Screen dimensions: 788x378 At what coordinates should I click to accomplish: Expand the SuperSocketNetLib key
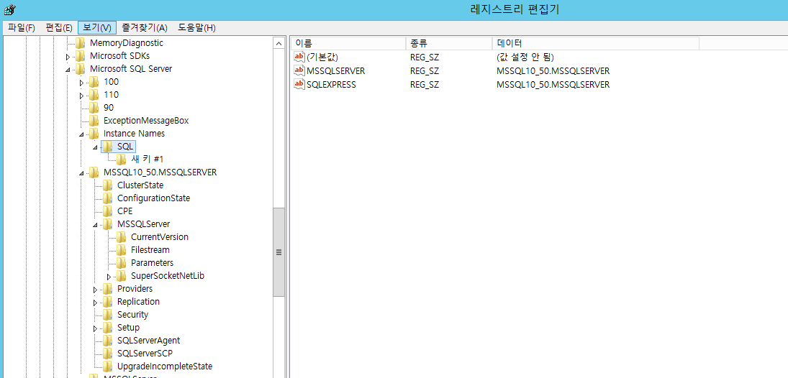tap(109, 277)
